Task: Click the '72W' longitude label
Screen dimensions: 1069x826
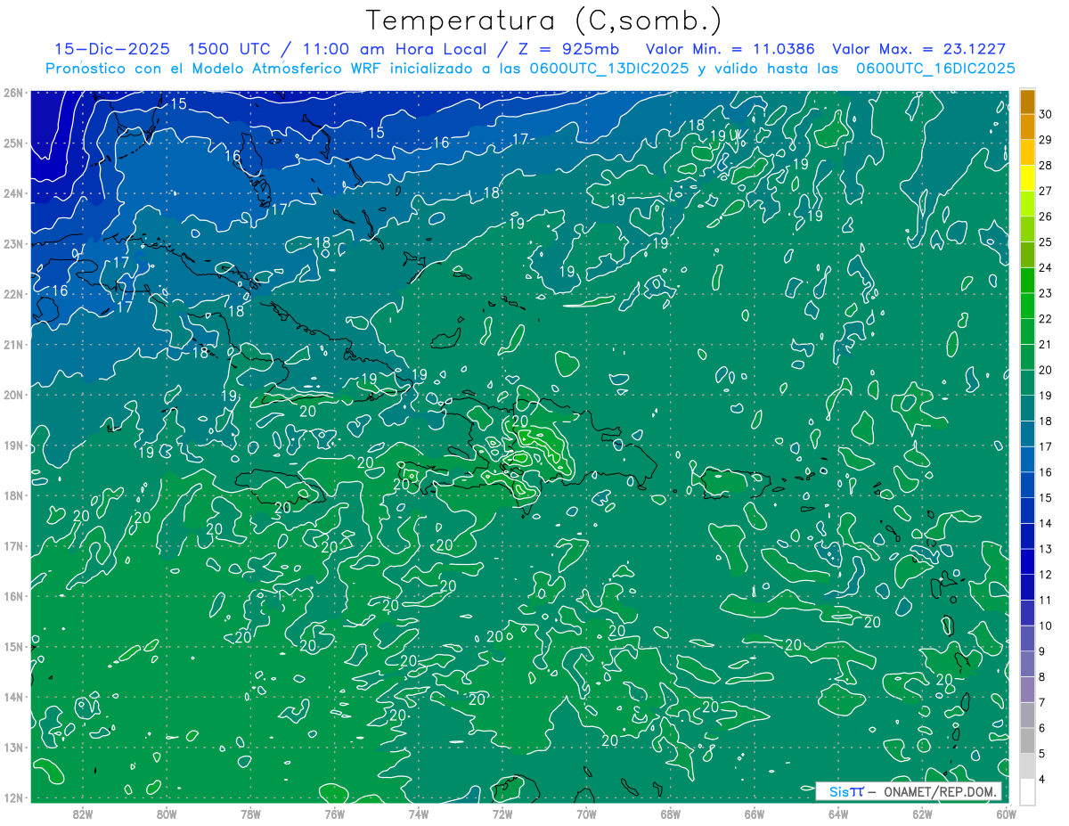Action: 502,814
